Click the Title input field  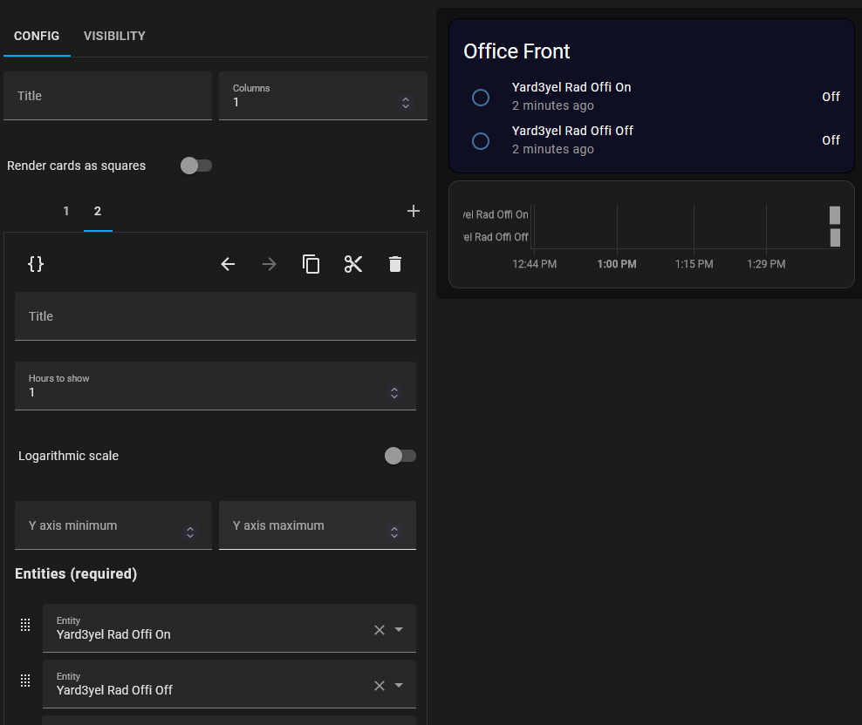(107, 96)
